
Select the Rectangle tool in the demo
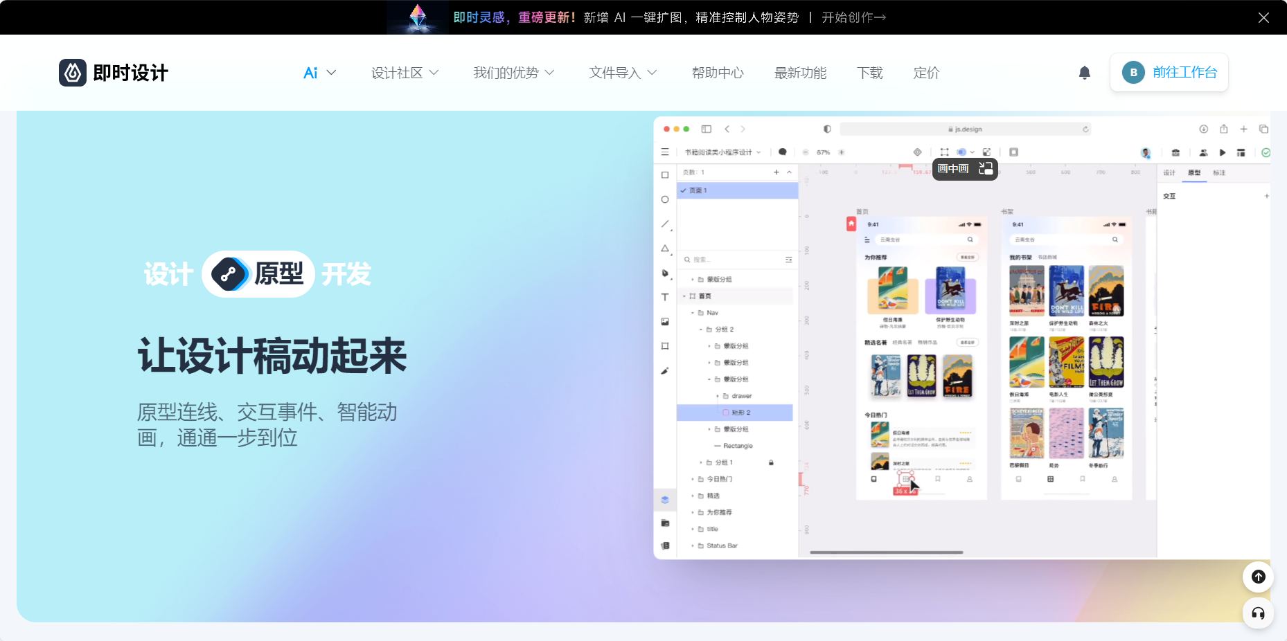point(665,175)
